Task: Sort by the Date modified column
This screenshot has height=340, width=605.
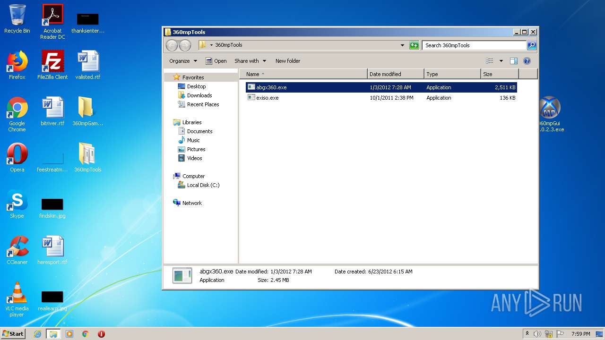Action: tap(396, 74)
